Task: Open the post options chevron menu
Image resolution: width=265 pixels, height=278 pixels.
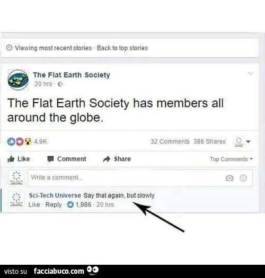Action: click(x=250, y=73)
